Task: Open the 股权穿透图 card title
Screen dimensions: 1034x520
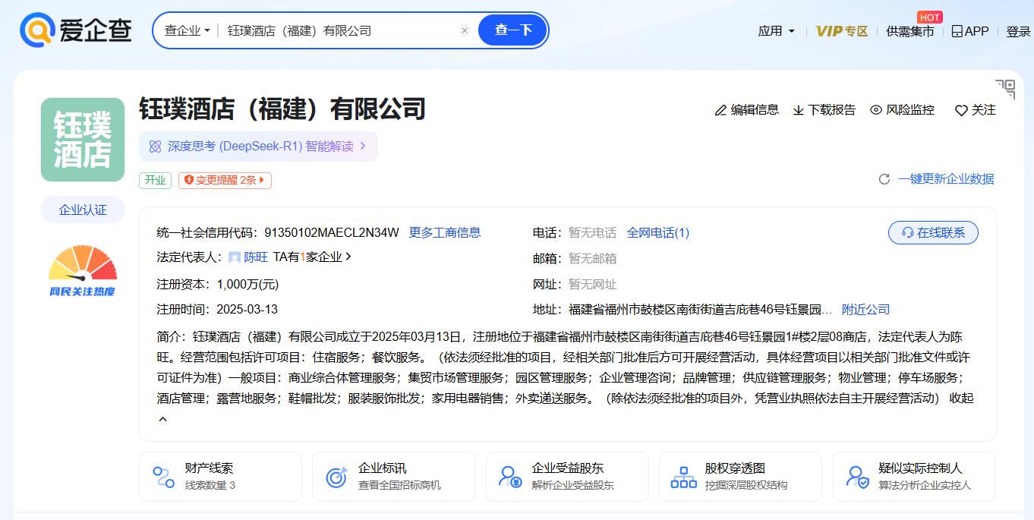Action: point(735,468)
